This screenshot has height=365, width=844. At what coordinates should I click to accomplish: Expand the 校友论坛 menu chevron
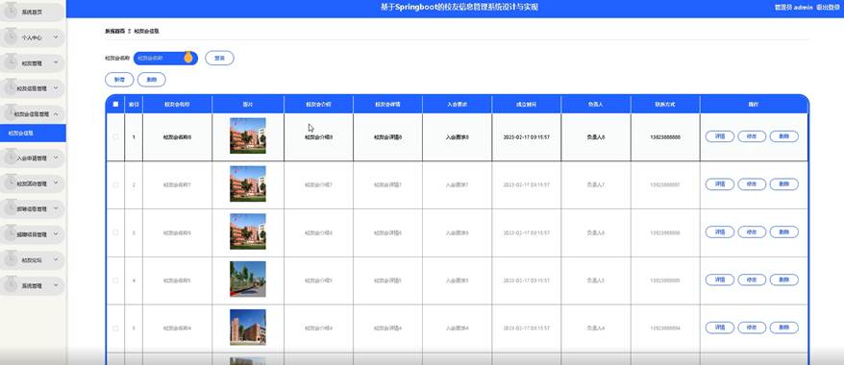click(x=55, y=259)
